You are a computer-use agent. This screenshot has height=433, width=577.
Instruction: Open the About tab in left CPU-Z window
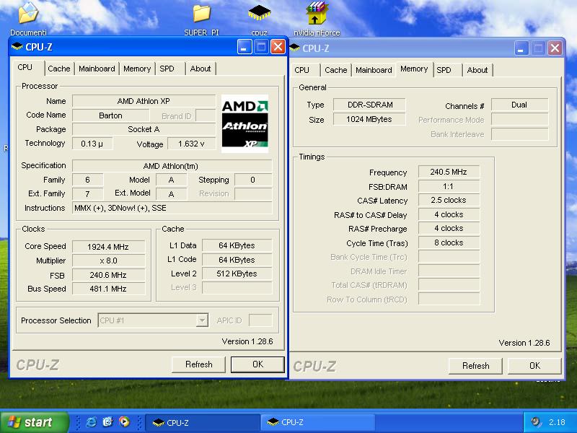coord(201,69)
